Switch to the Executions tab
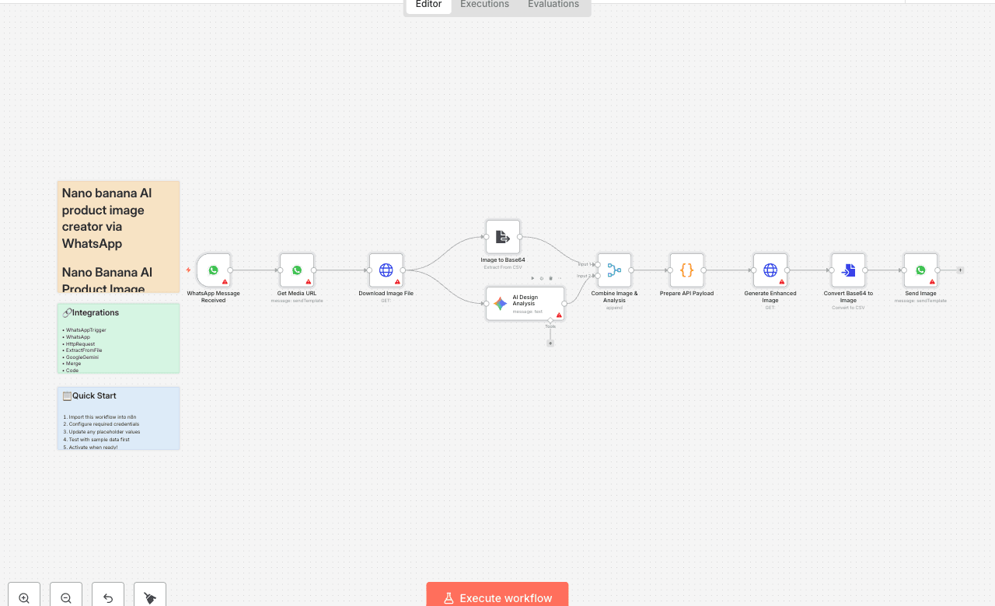The width and height of the screenshot is (995, 606). [484, 5]
